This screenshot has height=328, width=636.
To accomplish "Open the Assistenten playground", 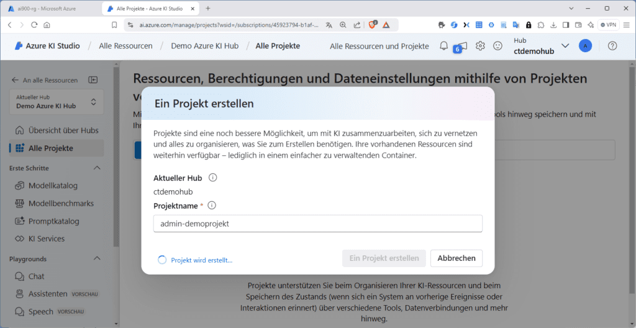I will (x=57, y=293).
